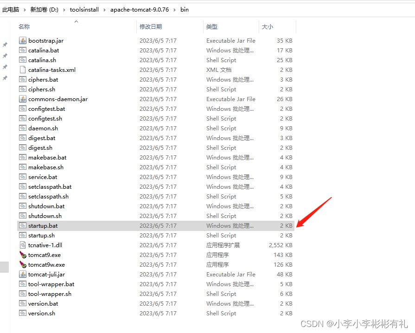Click the 2,552 KB size cell
Image resolution: width=415 pixels, height=333 pixels.
click(281, 245)
